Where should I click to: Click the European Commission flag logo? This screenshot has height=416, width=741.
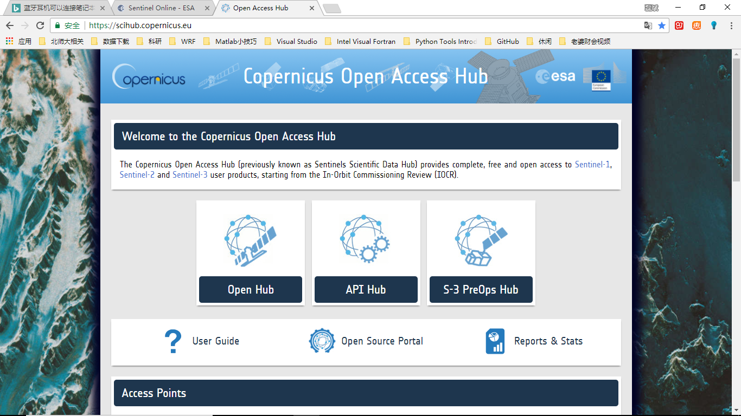tap(601, 80)
